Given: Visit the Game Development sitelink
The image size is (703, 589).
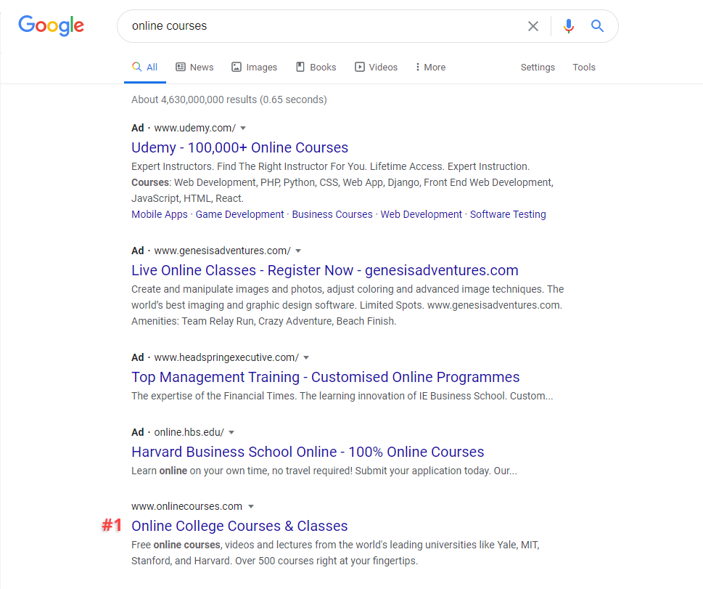Looking at the screenshot, I should coord(240,214).
